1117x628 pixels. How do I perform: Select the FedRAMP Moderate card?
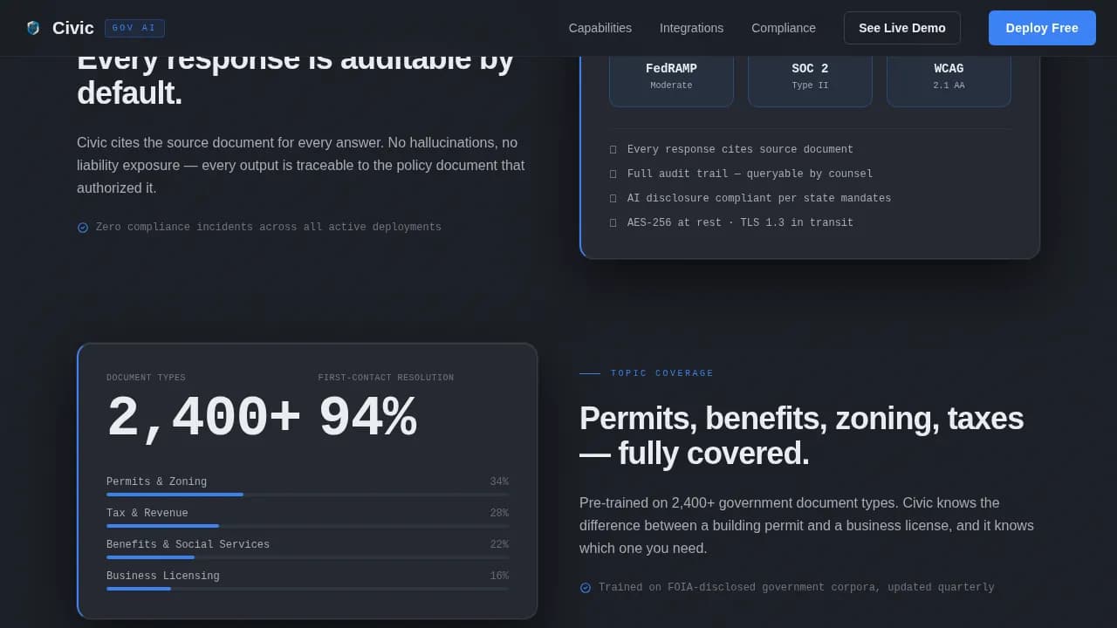pos(671,77)
